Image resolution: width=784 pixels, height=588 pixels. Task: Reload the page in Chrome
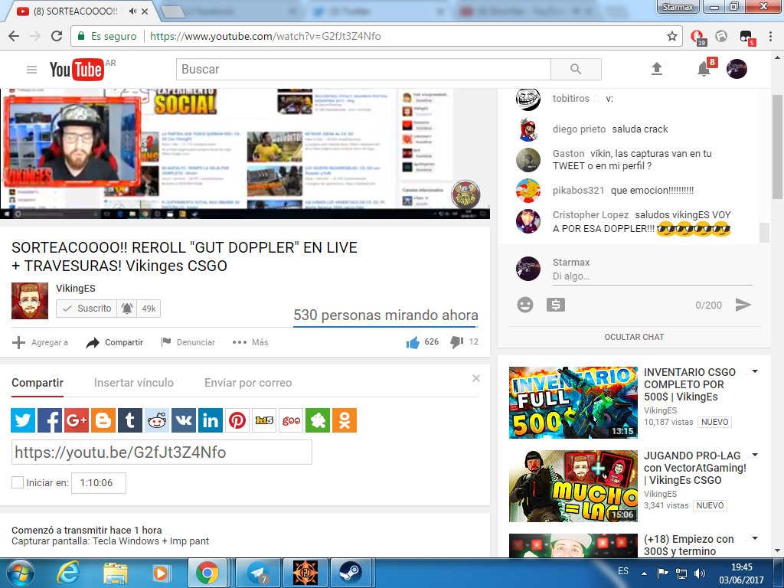pos(57,36)
